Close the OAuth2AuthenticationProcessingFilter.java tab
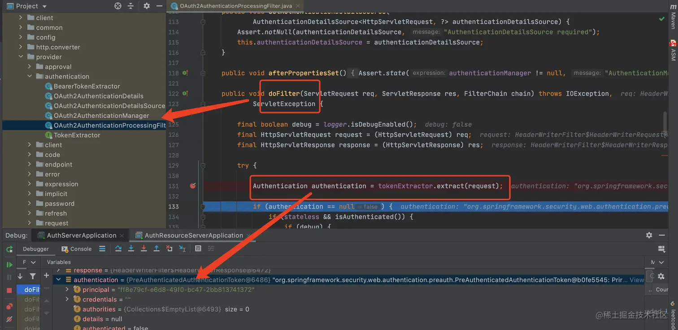Screen dimensions: 678x330 pos(299,6)
